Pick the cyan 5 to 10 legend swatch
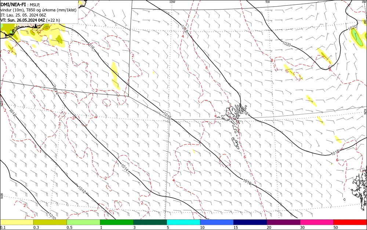 tap(183, 222)
